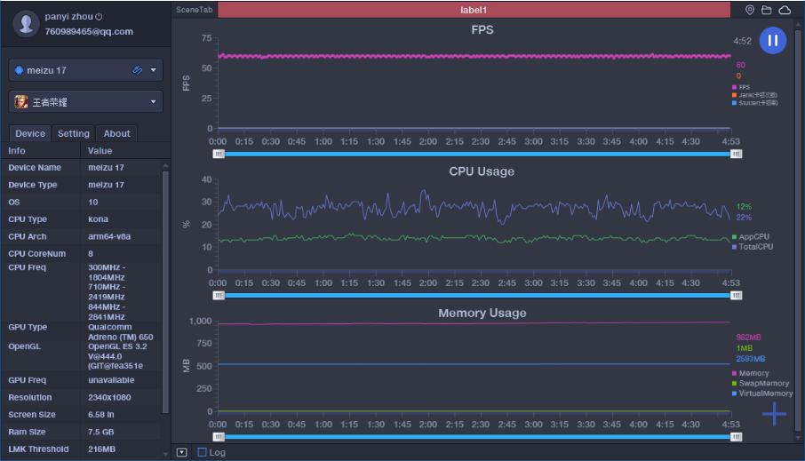Open the app selection dropdown arrow
This screenshot has height=461, width=805.
click(x=154, y=102)
